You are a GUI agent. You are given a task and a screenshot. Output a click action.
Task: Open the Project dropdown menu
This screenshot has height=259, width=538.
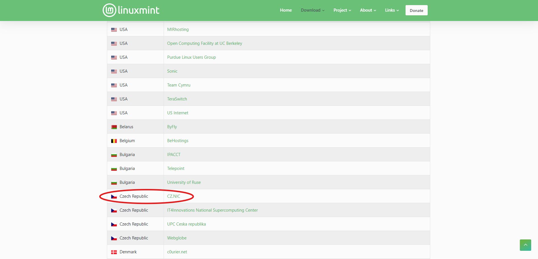pos(342,10)
